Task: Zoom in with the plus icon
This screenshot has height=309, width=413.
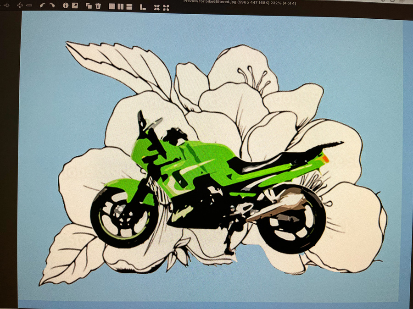Action: (20, 6)
